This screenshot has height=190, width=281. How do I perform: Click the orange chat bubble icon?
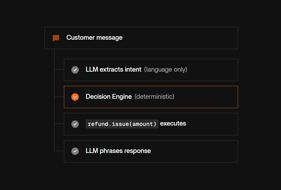click(56, 38)
